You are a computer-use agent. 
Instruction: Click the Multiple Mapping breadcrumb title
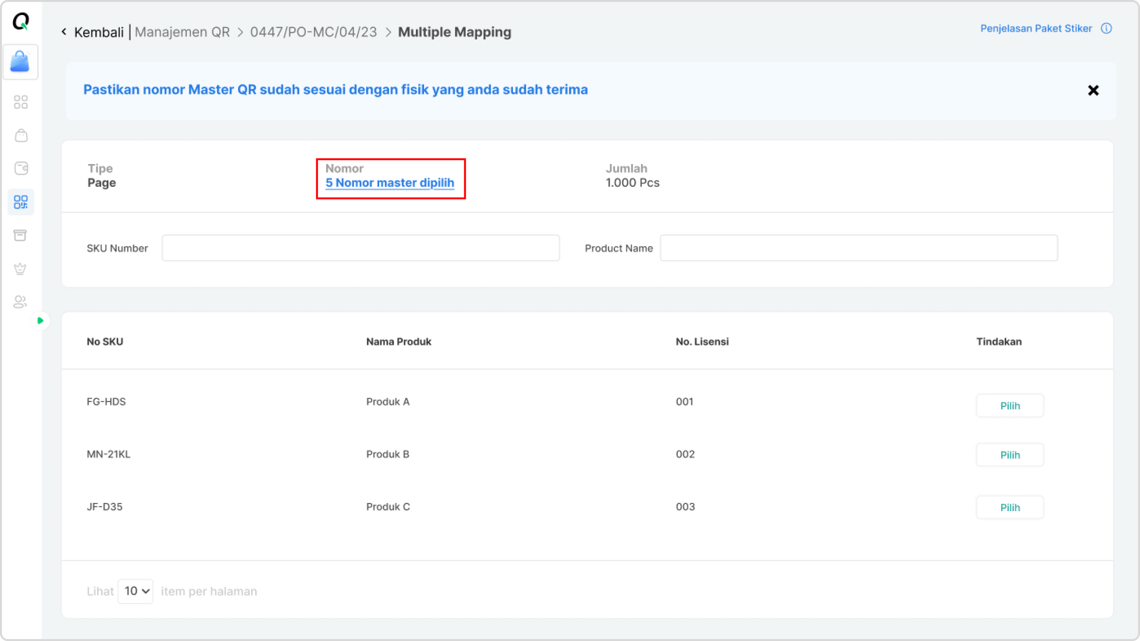(x=455, y=32)
